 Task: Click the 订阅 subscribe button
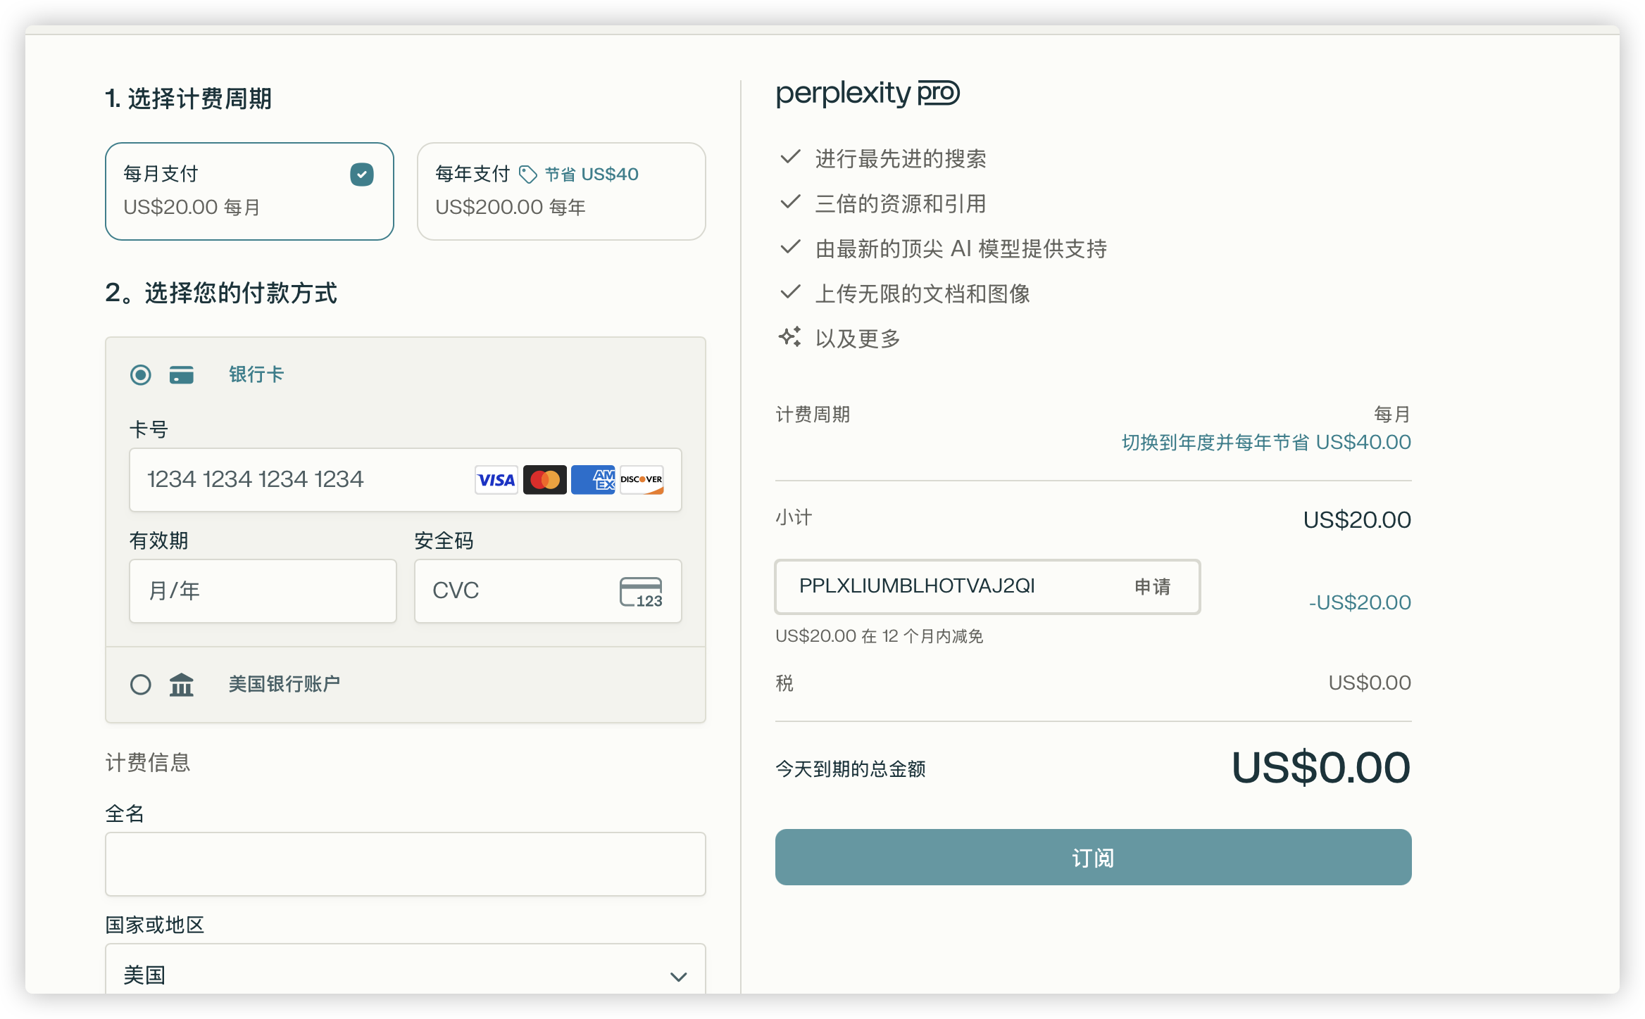click(x=1093, y=857)
